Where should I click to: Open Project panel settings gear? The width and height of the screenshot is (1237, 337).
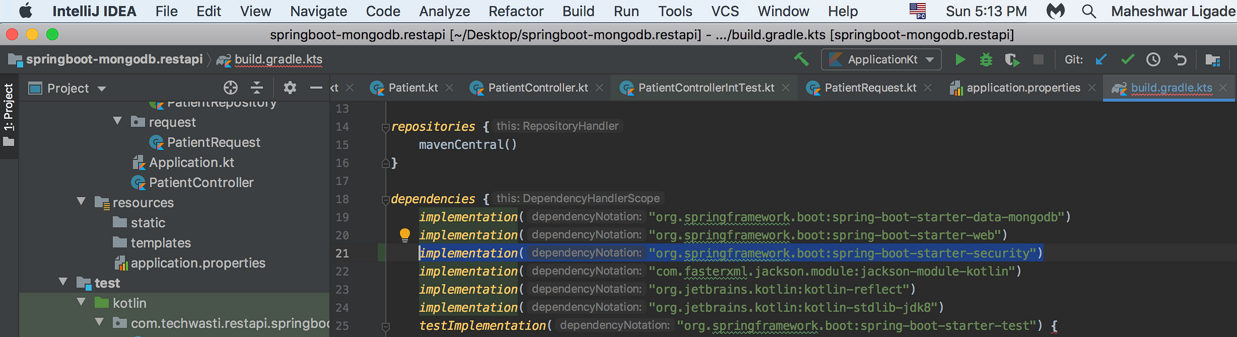tap(290, 88)
